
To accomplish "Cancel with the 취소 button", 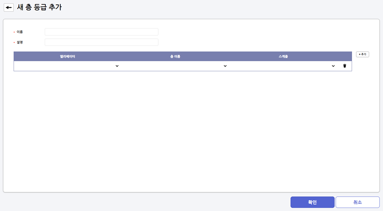I will (357, 202).
